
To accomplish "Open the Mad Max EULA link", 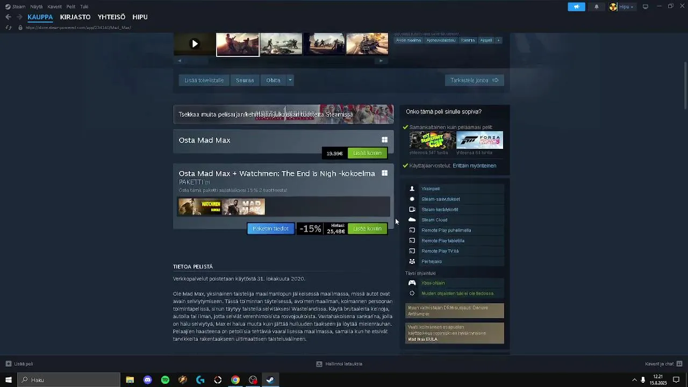I will pyautogui.click(x=422, y=340).
